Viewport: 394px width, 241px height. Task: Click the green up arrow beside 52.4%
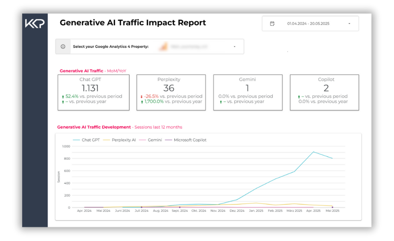63,97
